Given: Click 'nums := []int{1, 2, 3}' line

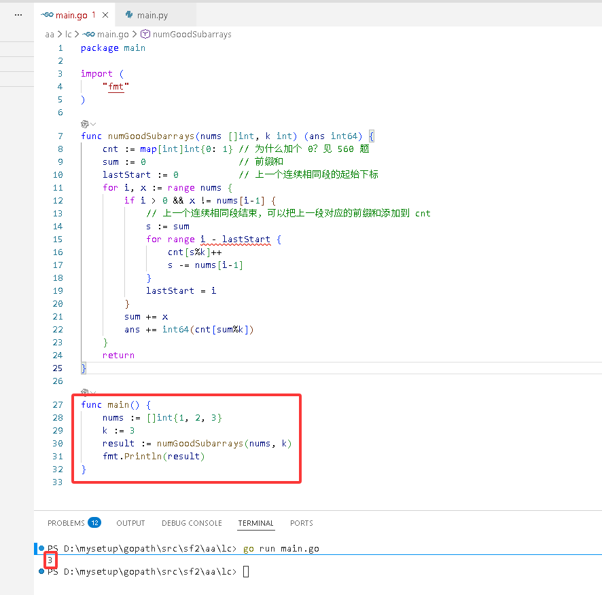Looking at the screenshot, I should click(162, 418).
